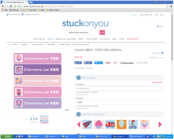Open Apps shortcut in bookmarks bar

5,10
